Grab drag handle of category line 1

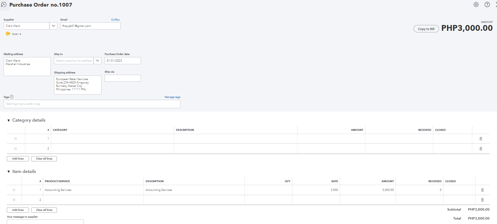tap(16, 139)
